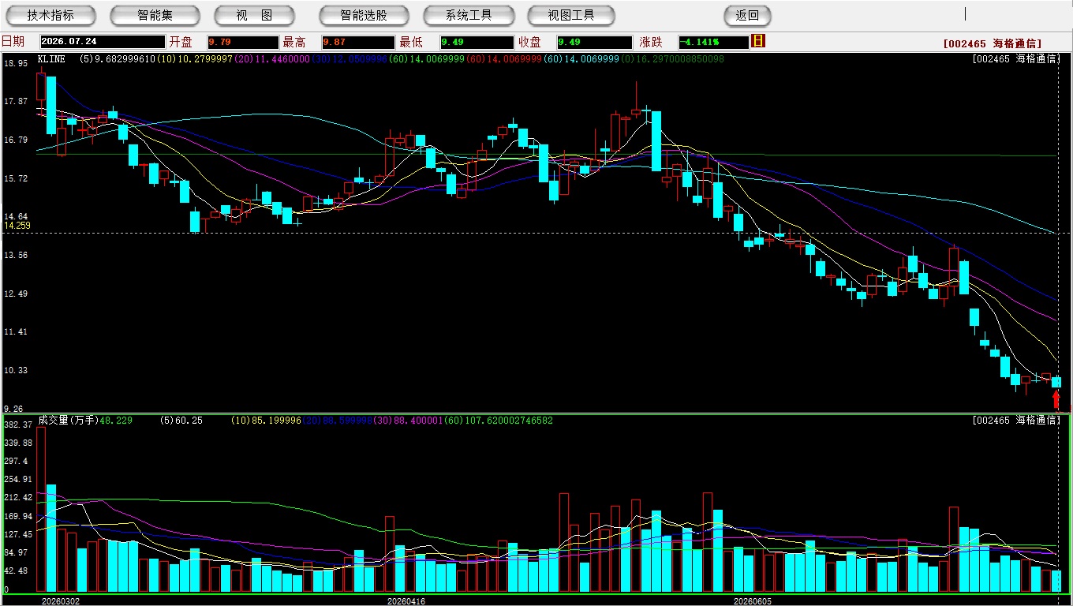The image size is (1073, 606).
Task: Click the 18.95 price axis label
Action: tap(17, 62)
